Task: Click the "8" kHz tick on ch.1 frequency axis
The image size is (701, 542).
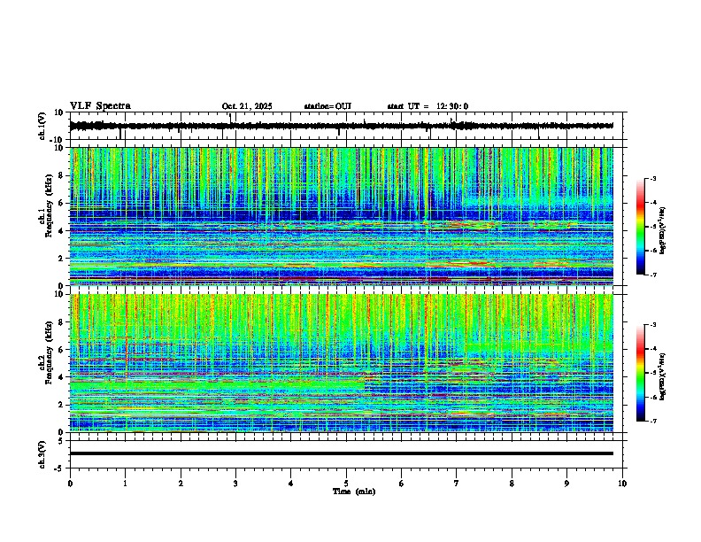Action: click(x=61, y=175)
